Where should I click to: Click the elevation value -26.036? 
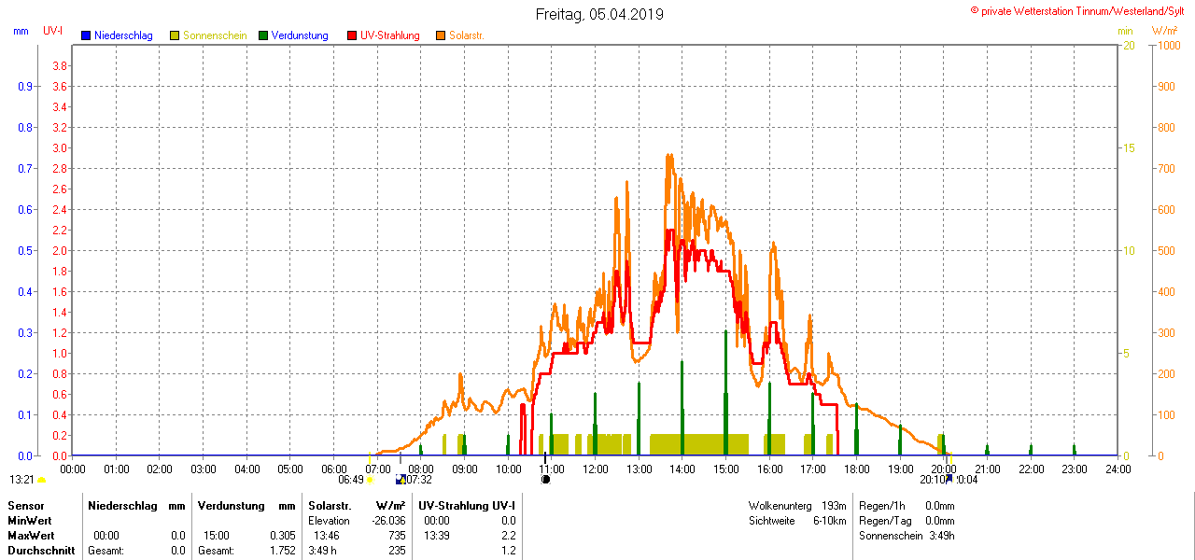(x=387, y=521)
